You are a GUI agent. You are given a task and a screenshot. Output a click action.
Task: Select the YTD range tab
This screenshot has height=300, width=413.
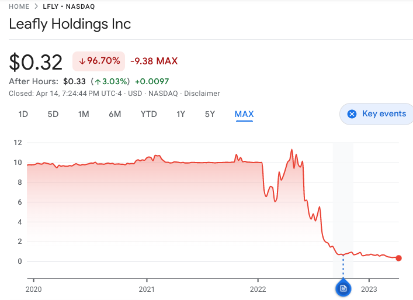coord(149,114)
